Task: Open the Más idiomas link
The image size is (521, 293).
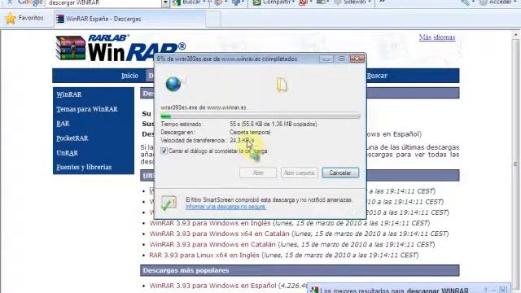Action: tap(437, 37)
